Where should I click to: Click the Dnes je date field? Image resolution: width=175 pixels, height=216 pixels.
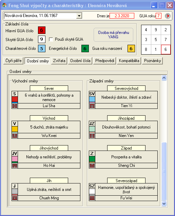(122, 16)
